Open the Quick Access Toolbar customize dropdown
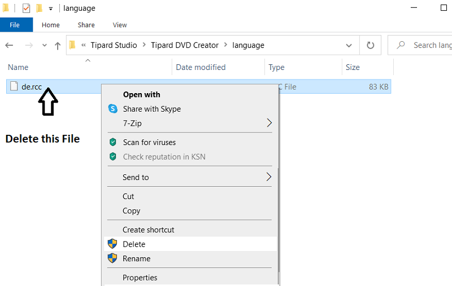The image size is (452, 286). click(x=51, y=9)
